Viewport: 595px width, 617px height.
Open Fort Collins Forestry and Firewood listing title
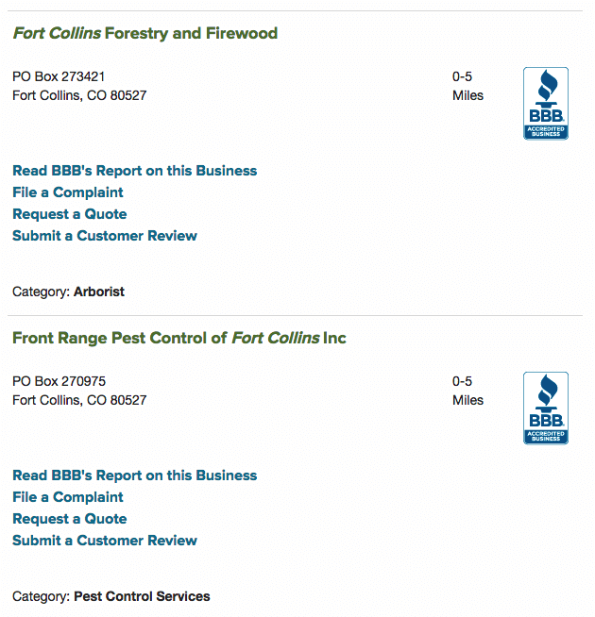pos(145,33)
